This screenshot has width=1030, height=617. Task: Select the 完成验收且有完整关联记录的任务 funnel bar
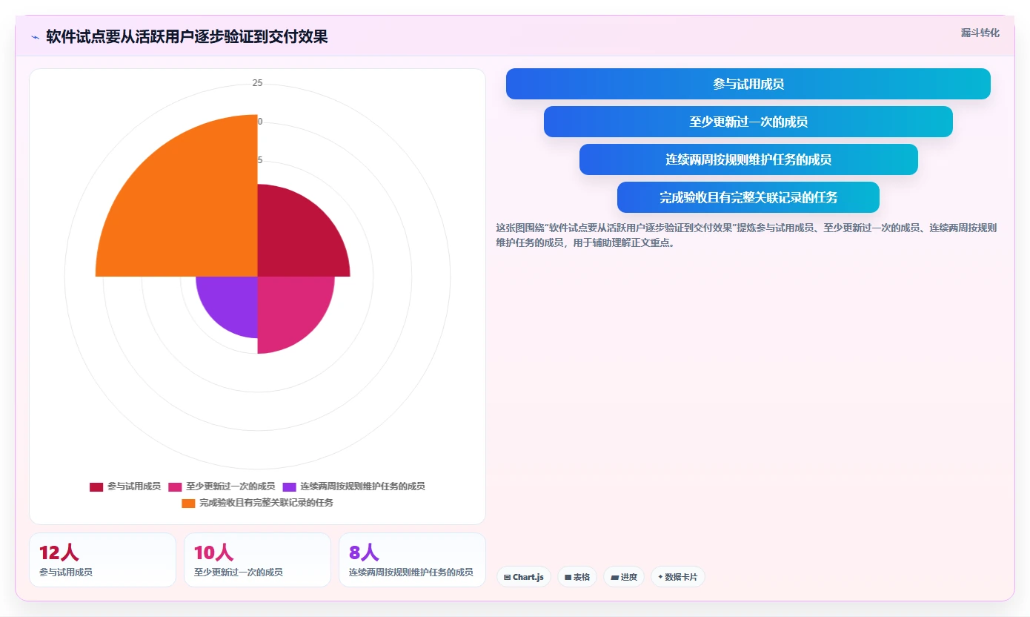748,197
